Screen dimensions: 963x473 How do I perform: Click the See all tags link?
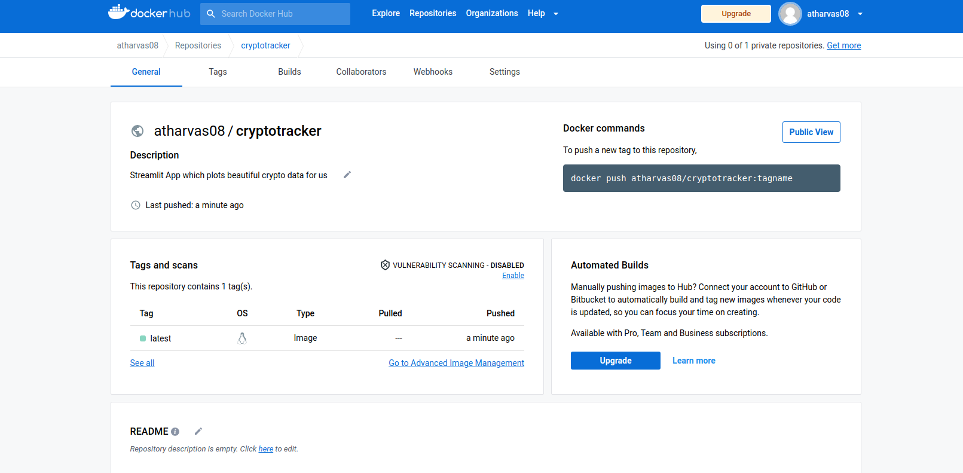[x=142, y=363]
